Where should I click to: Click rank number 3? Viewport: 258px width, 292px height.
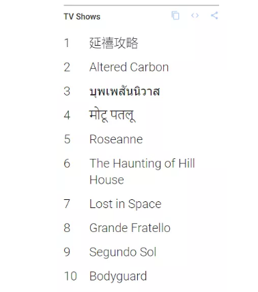point(67,91)
